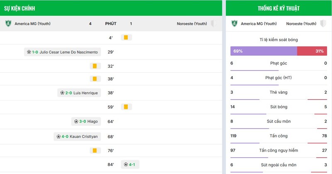Click America MG (Youth) name in events

[32, 24]
